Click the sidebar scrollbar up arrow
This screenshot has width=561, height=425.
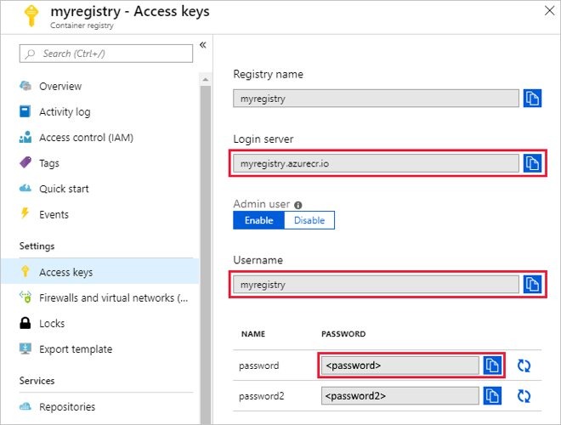(206, 79)
